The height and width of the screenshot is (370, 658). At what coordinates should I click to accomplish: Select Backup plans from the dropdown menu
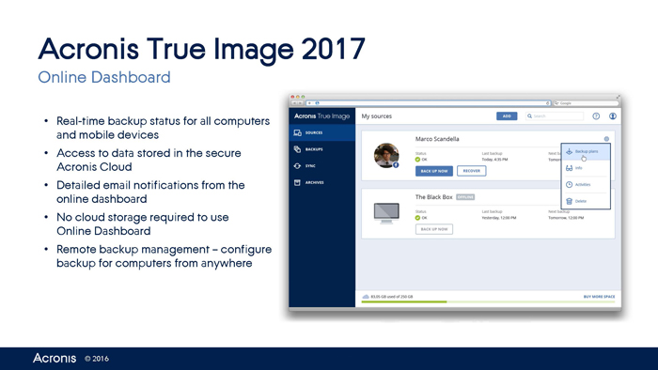click(586, 152)
